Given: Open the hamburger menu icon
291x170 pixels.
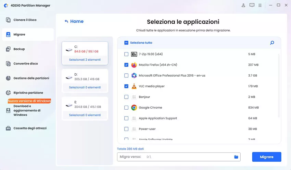Looking at the screenshot, I should click(260, 5).
